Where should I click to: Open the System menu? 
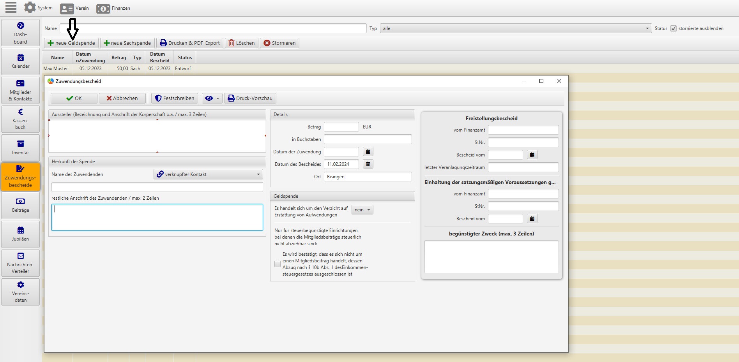click(38, 8)
